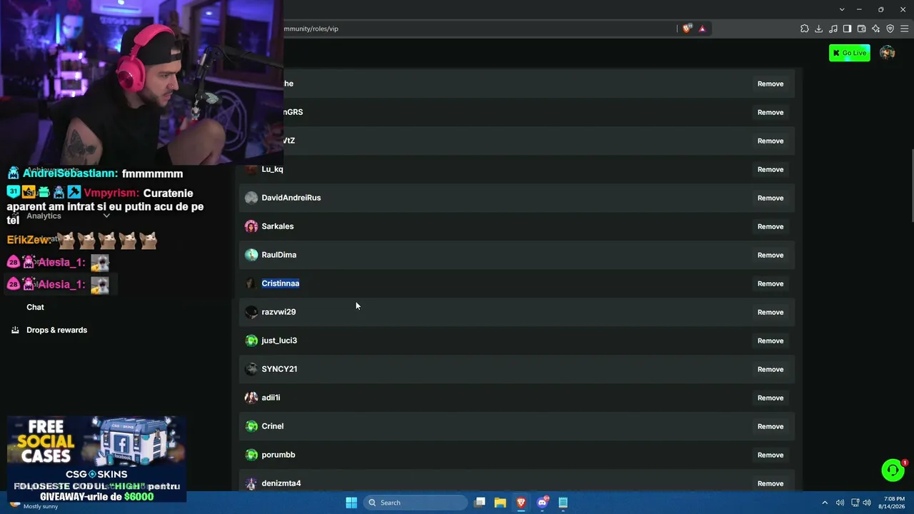
Task: Remove Crinel from VIPs
Action: pos(770,426)
